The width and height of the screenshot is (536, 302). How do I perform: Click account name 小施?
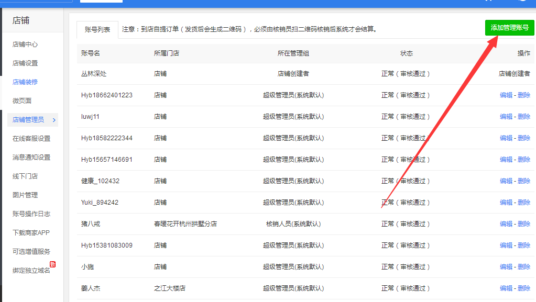87,267
